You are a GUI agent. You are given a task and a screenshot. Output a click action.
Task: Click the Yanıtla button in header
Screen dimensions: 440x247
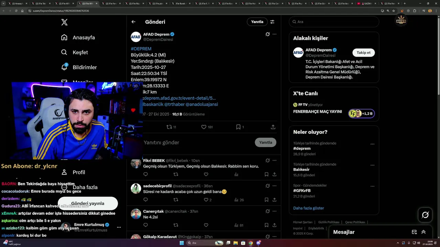coord(257,22)
